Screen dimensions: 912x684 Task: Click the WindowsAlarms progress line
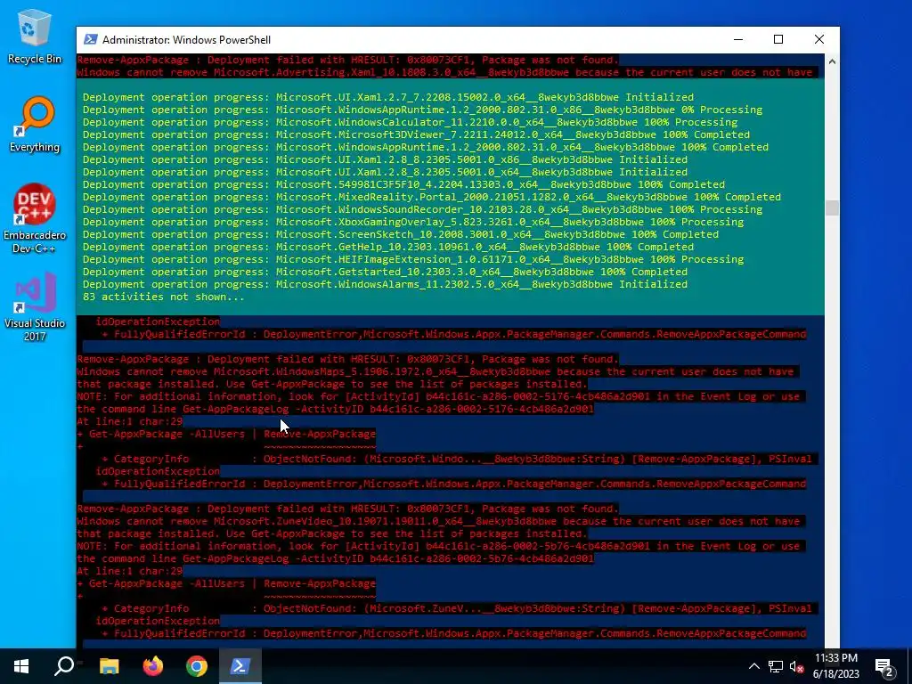385,284
